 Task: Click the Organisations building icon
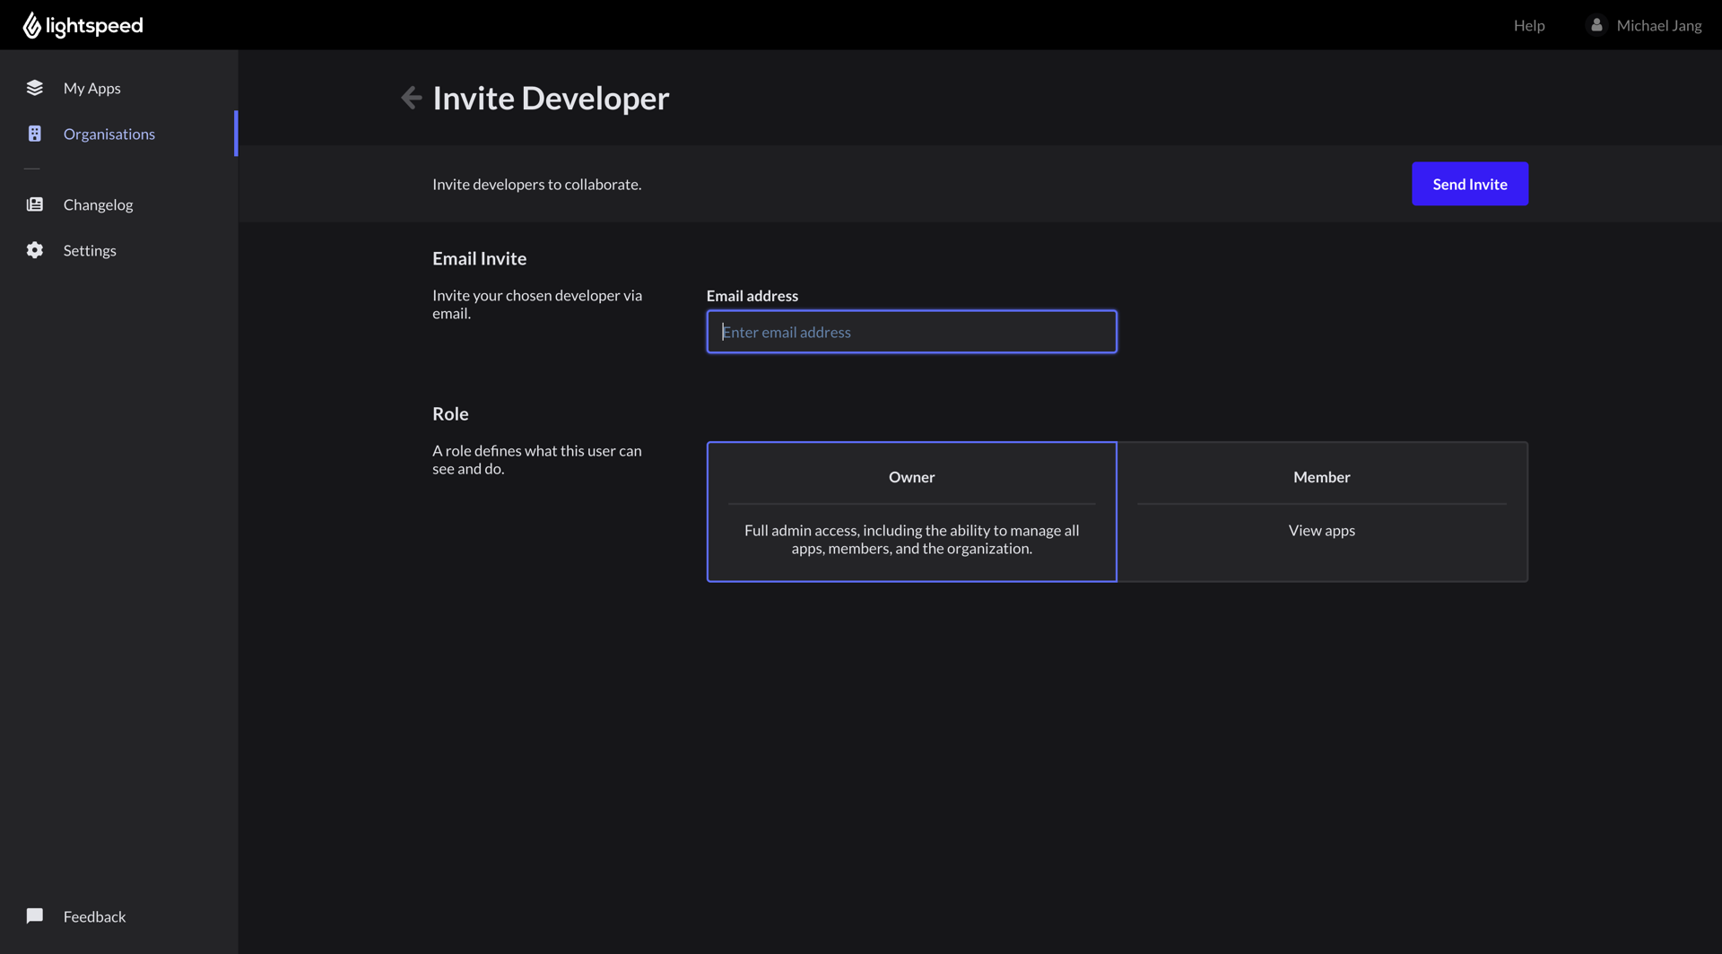click(x=34, y=133)
